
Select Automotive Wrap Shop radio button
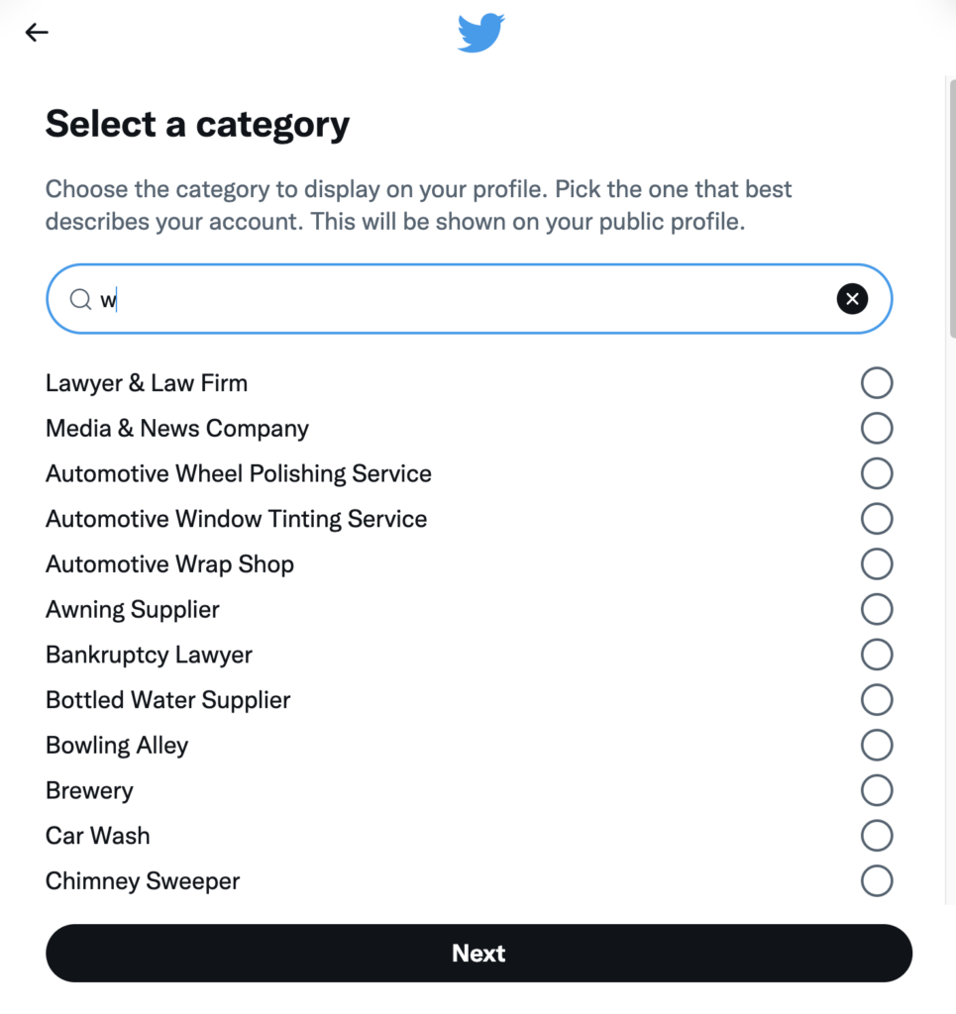click(x=877, y=564)
